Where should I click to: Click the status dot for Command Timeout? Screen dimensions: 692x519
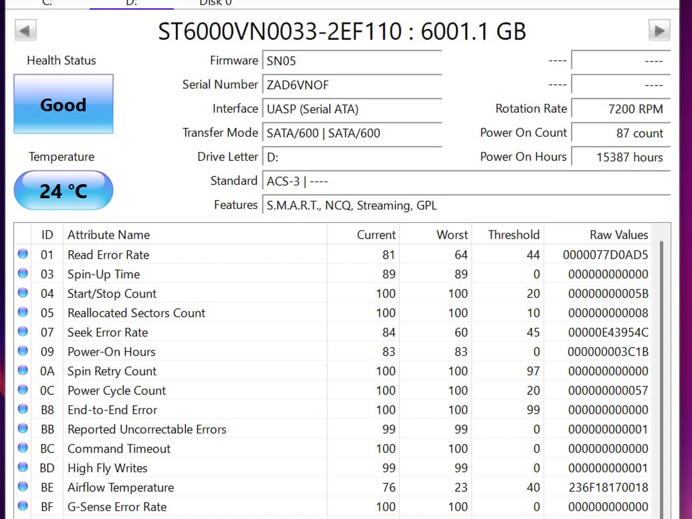click(23, 448)
